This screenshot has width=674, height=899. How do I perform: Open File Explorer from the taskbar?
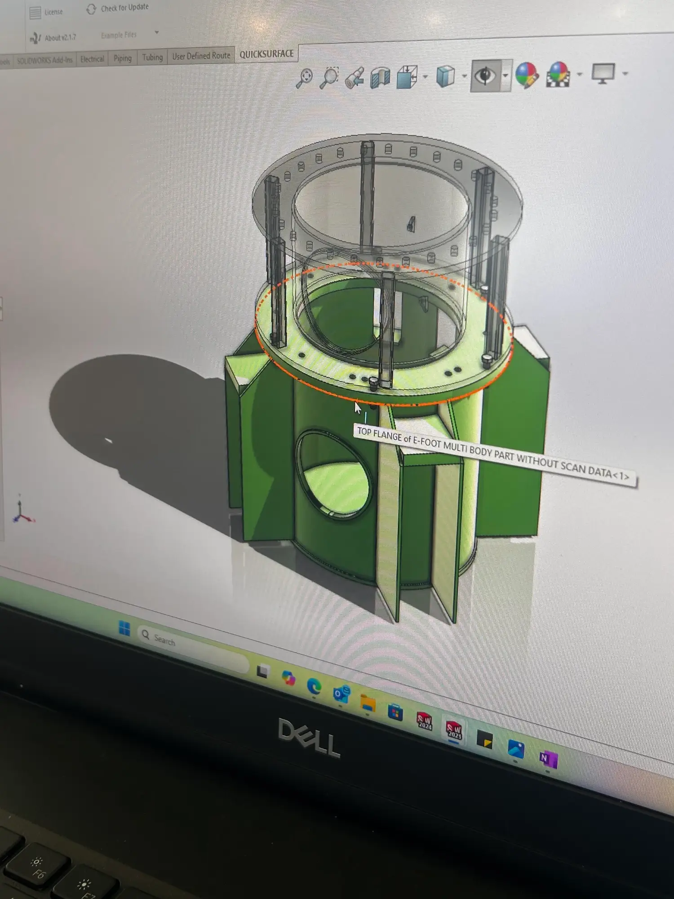pyautogui.click(x=368, y=704)
